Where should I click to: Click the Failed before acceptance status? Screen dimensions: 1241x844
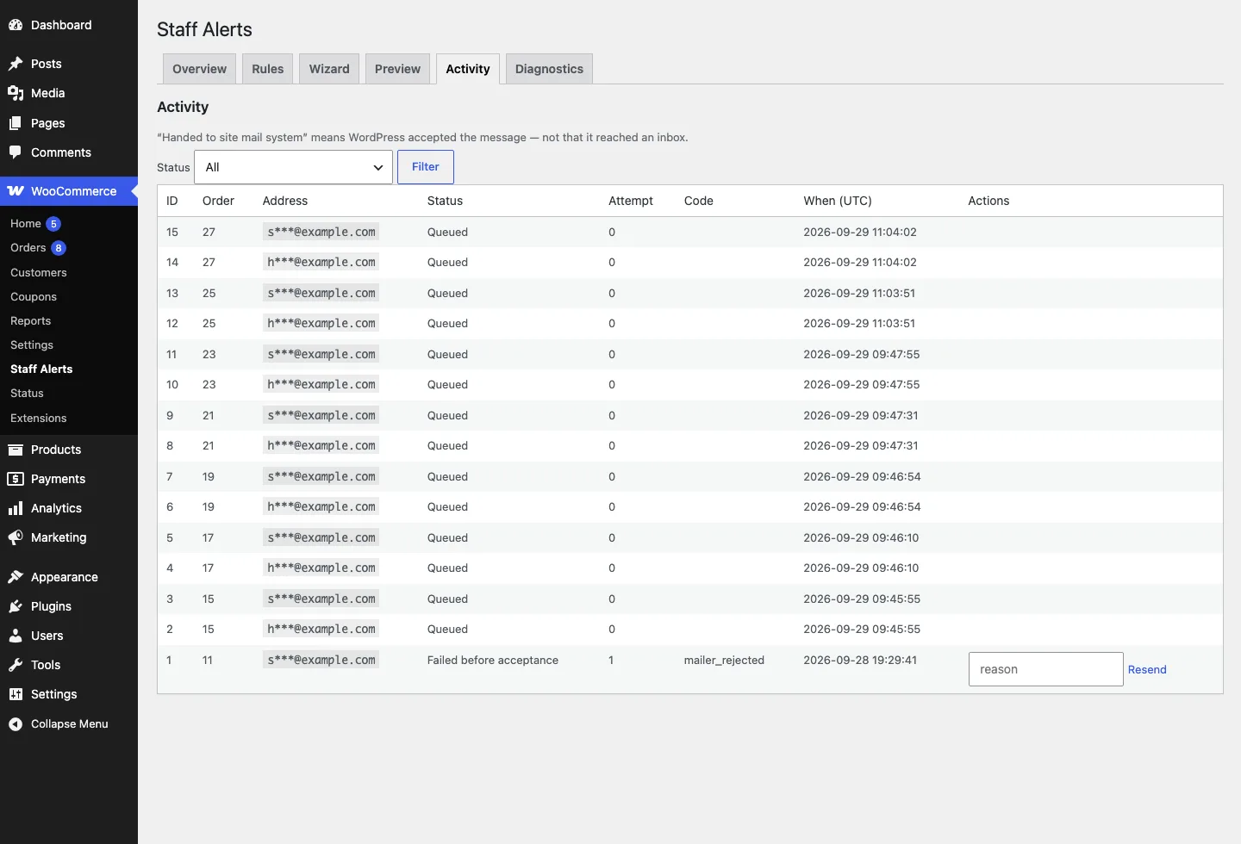(493, 660)
